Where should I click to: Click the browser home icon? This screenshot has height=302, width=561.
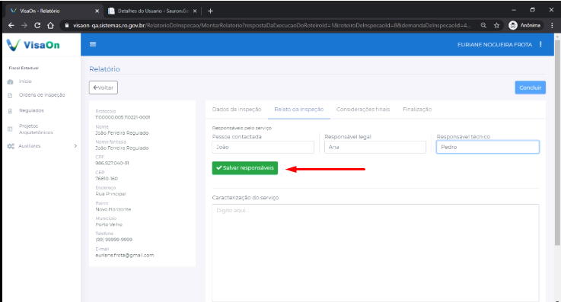[50, 25]
